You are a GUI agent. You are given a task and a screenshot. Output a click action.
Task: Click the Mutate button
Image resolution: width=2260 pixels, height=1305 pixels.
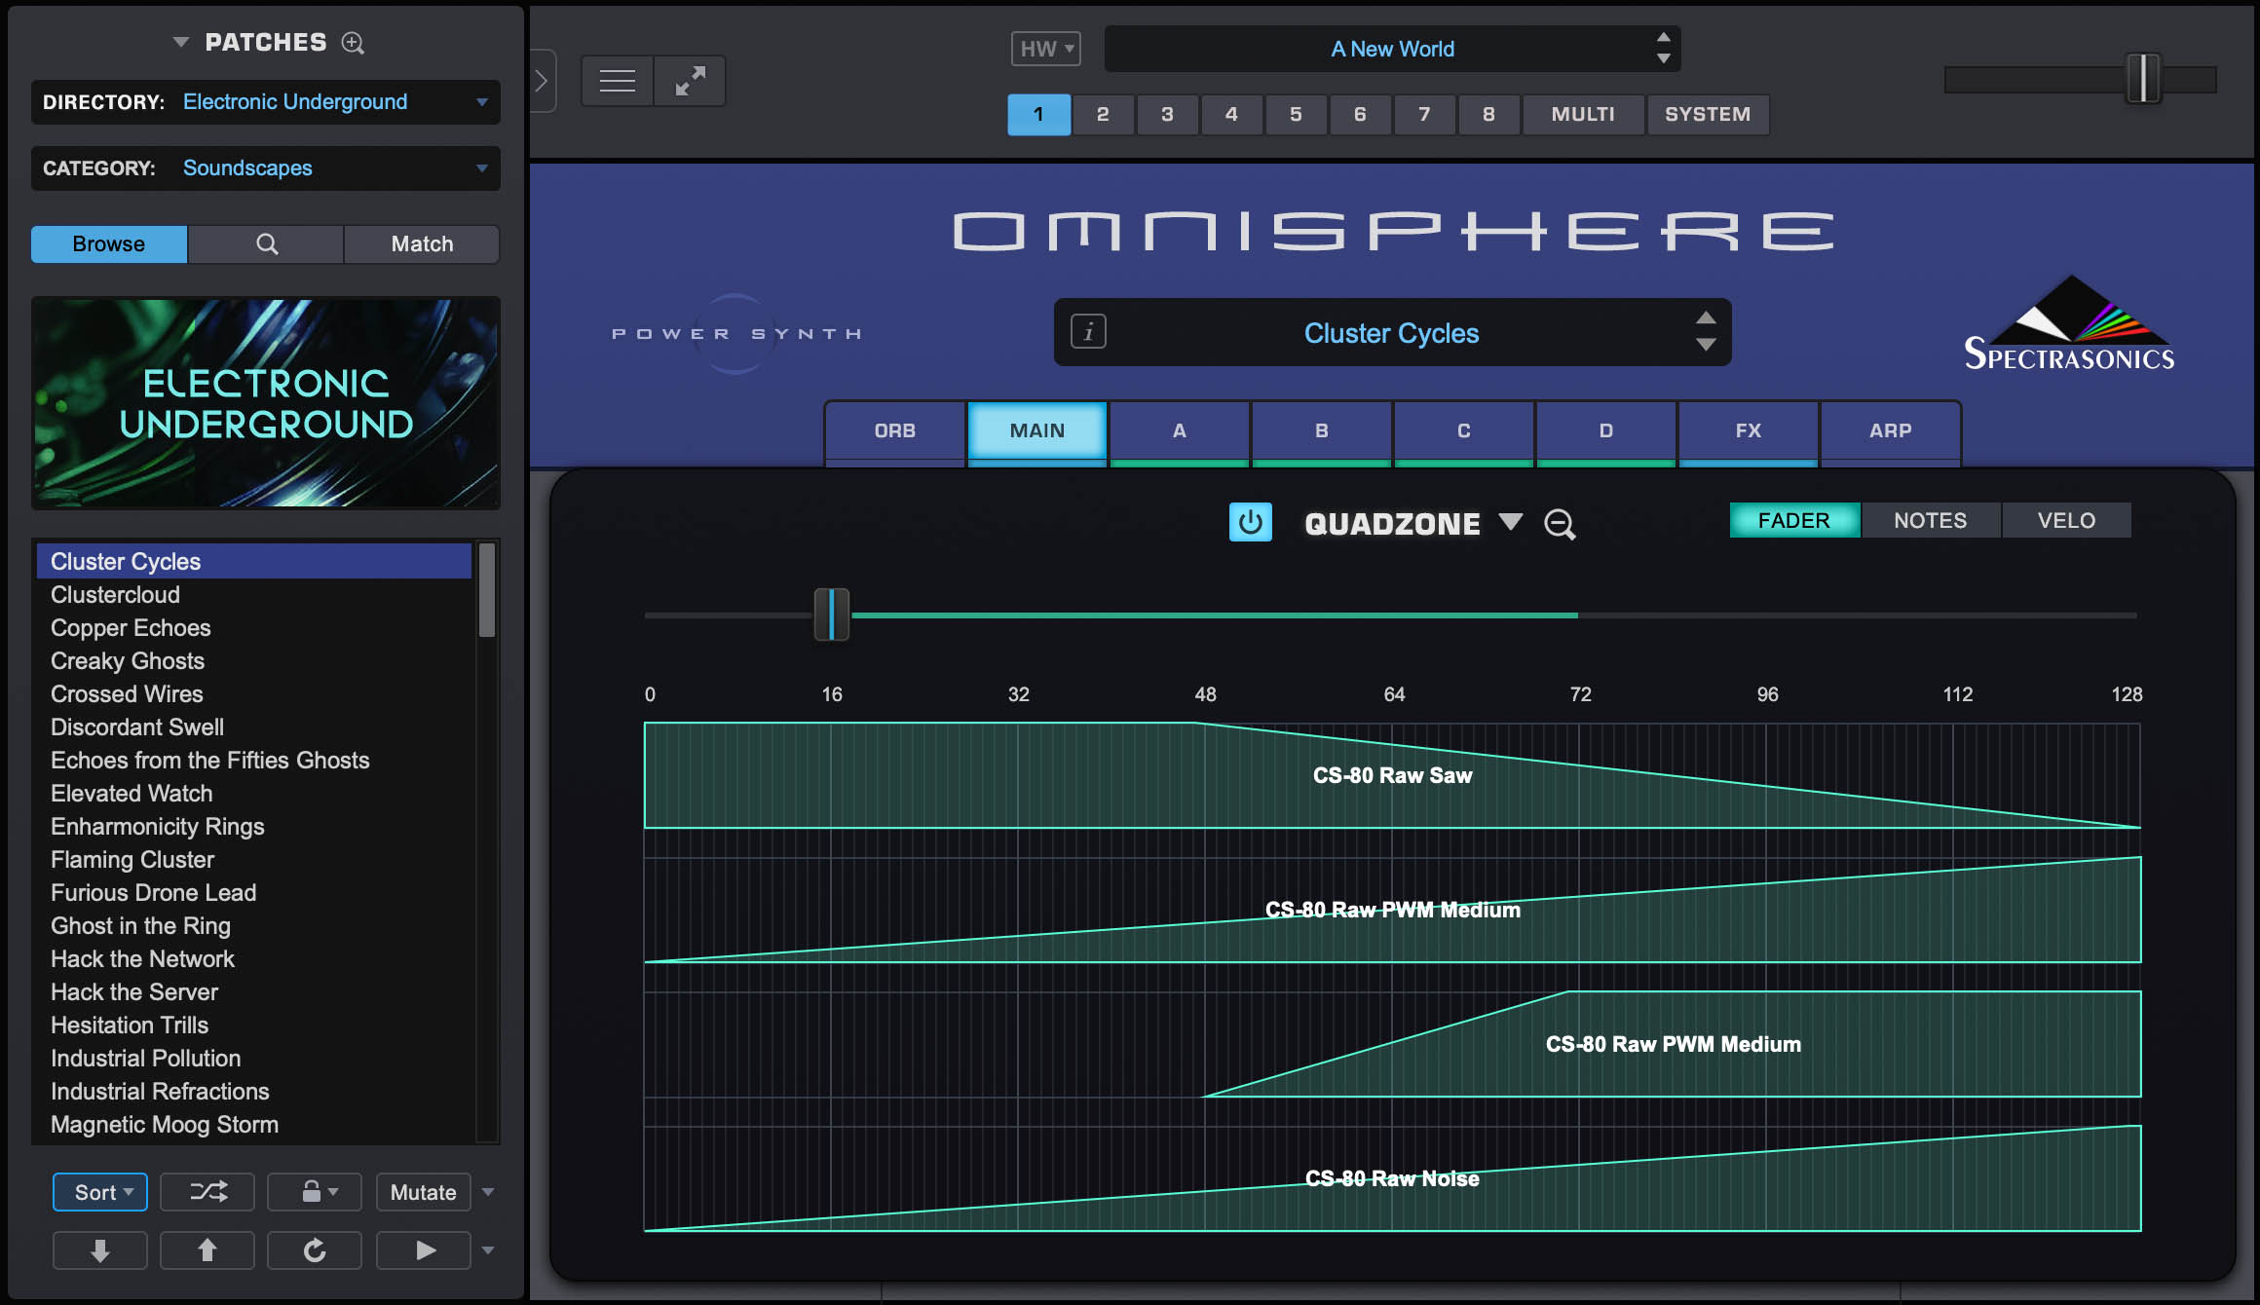pyautogui.click(x=423, y=1192)
